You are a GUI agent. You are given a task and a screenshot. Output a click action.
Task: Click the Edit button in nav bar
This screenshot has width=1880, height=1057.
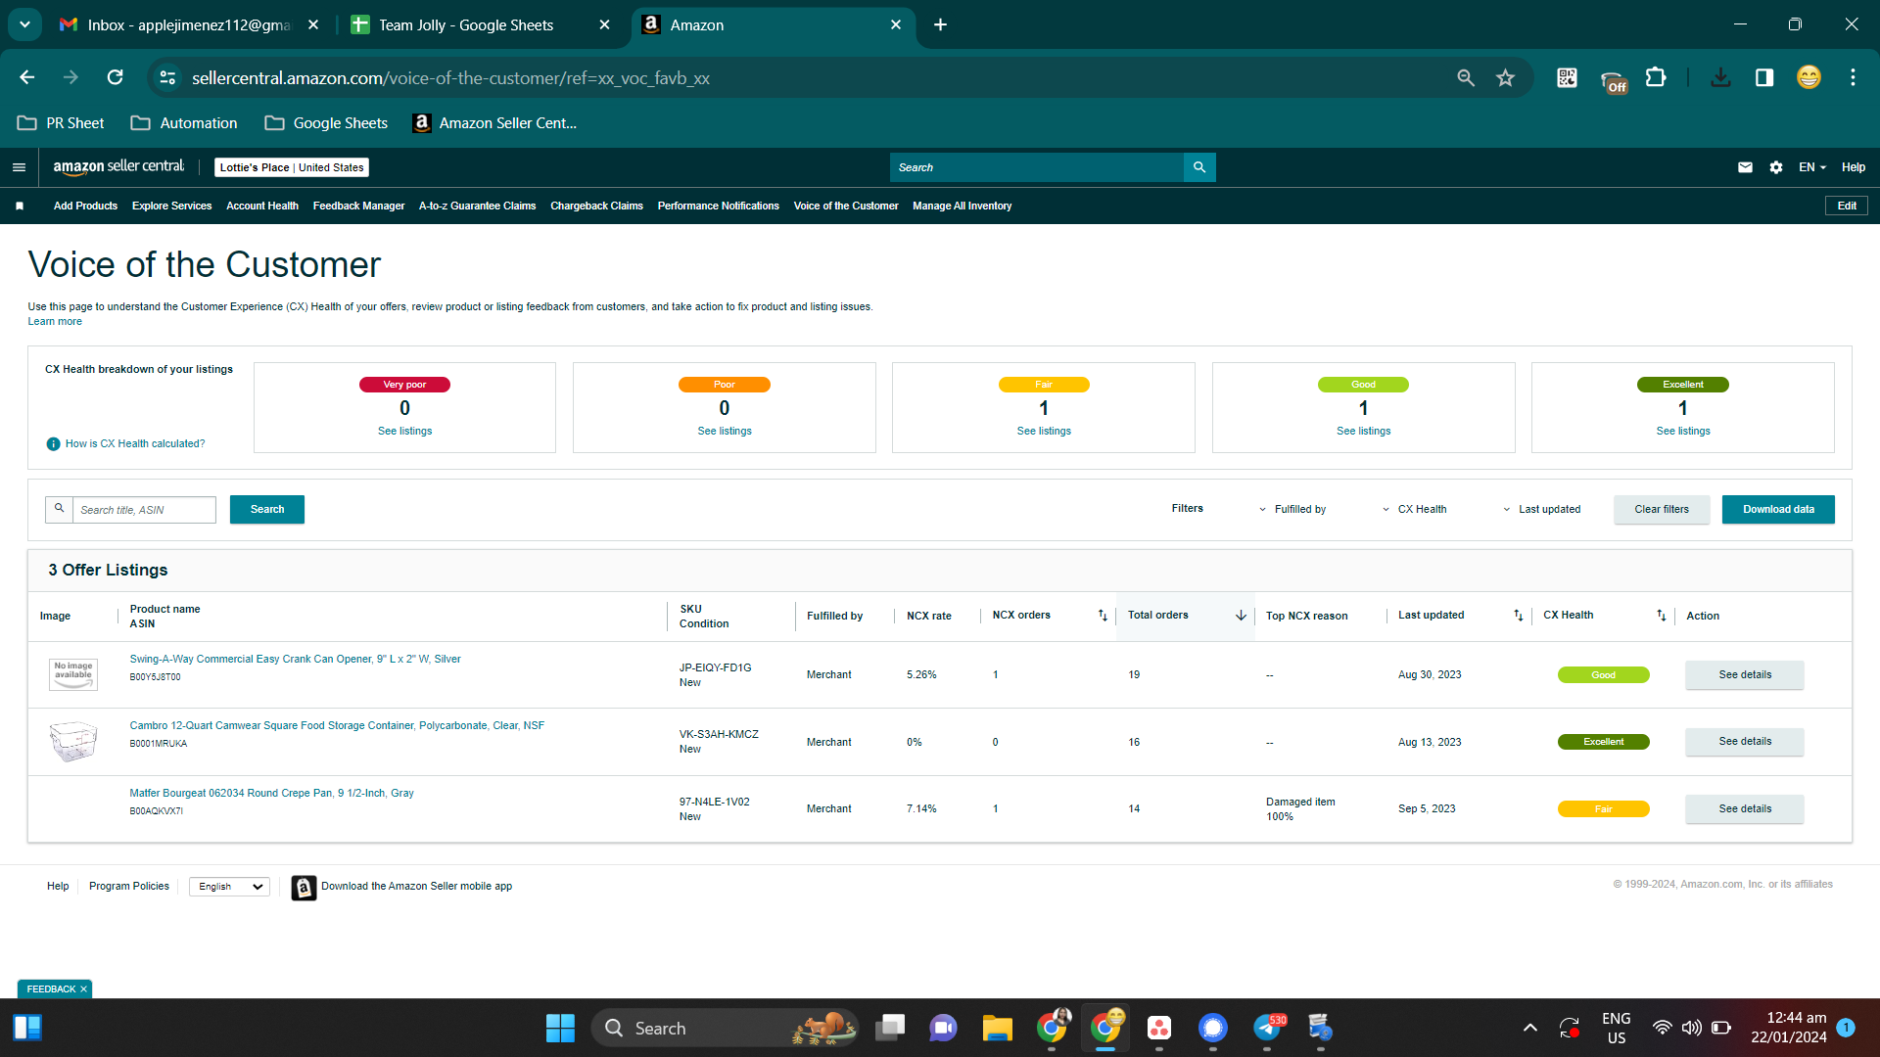[x=1847, y=206]
